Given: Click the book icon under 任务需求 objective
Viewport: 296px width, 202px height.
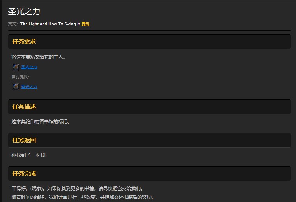Looking at the screenshot, I should [16, 67].
